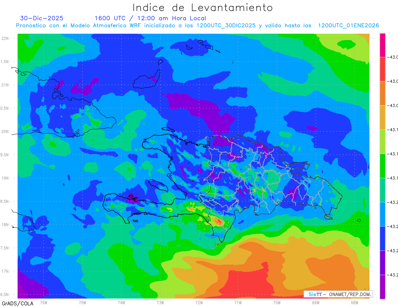Screen dimensions: 398x307
Task: Click the date label '30-Dic-2025'
Action: [42, 18]
